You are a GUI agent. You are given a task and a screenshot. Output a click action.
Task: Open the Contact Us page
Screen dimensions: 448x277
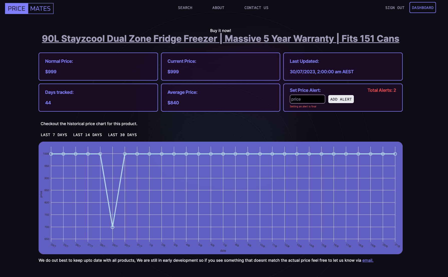(x=256, y=8)
